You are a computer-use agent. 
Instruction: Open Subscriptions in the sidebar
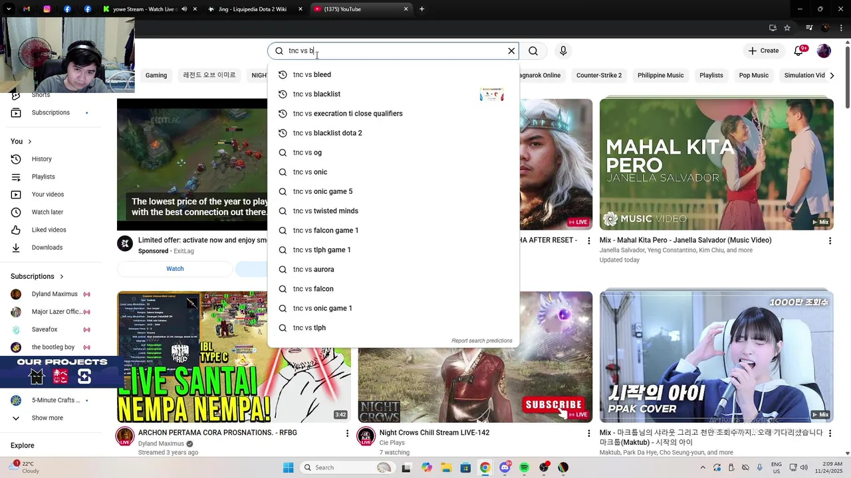pos(51,113)
